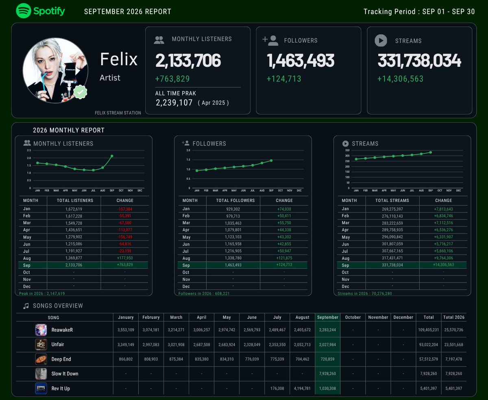Image resolution: width=488 pixels, height=400 pixels.
Task: Click the verified checkmark badge on Felix's photo
Action: pos(81,93)
